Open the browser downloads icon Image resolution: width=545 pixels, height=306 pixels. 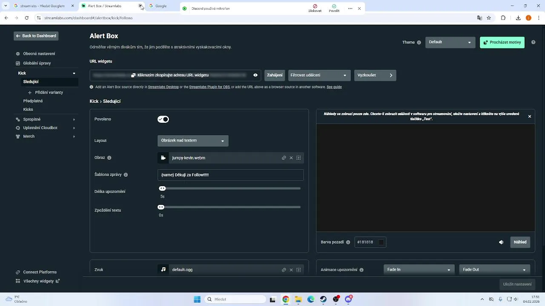[x=518, y=18]
